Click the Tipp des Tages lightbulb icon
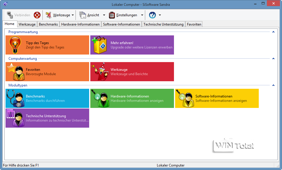 (15, 45)
